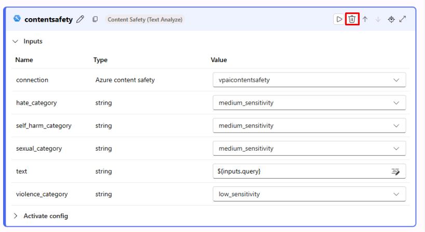Move the node down with down arrow

(x=378, y=19)
